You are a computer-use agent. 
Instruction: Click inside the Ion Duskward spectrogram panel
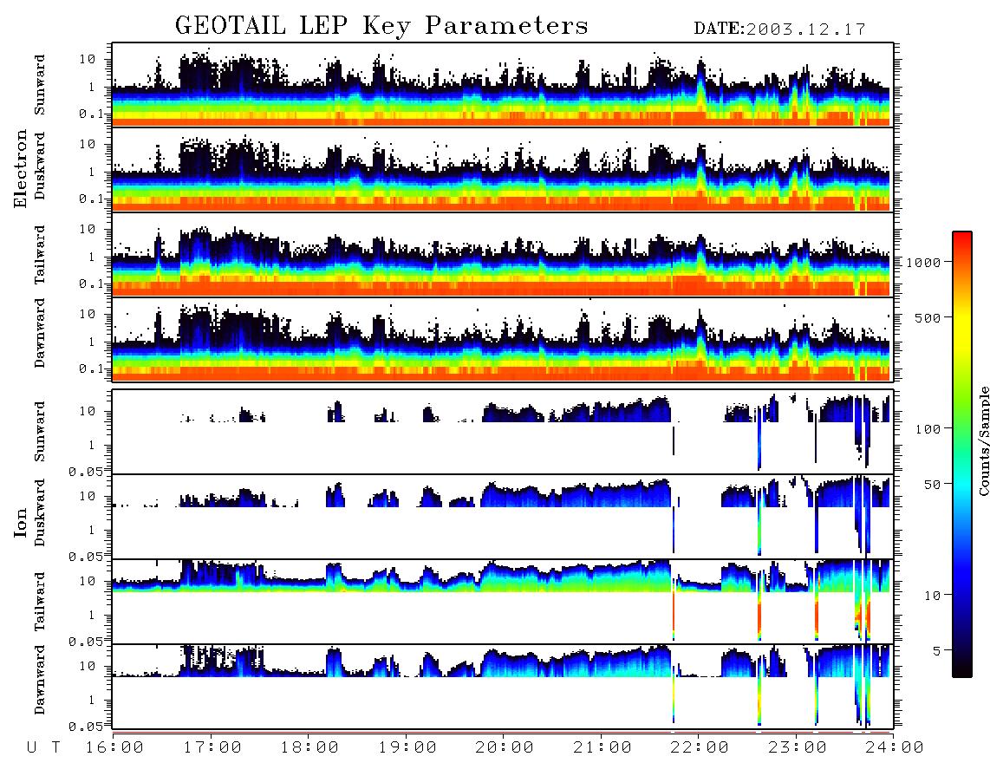click(x=503, y=517)
